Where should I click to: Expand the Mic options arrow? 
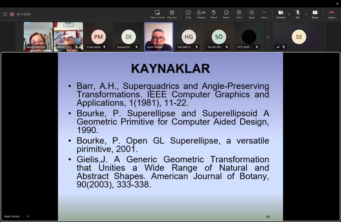pos(306,14)
